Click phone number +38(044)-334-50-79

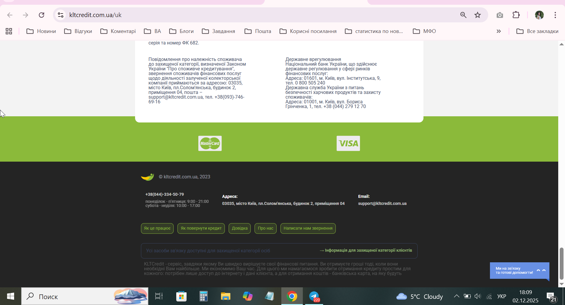164,194
